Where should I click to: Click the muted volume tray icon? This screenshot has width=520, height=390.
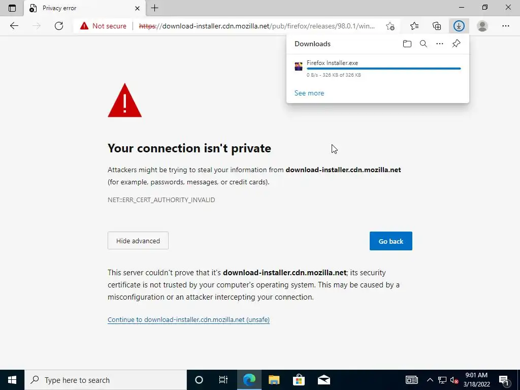(454, 380)
